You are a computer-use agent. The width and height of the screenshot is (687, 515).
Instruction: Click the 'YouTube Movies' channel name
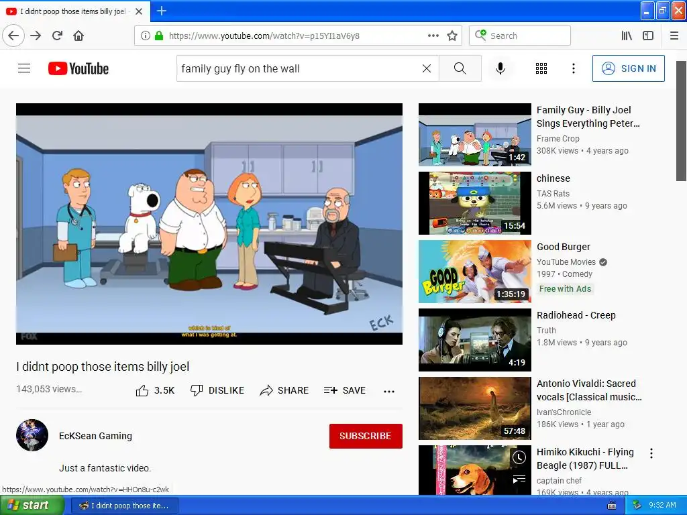(566, 262)
